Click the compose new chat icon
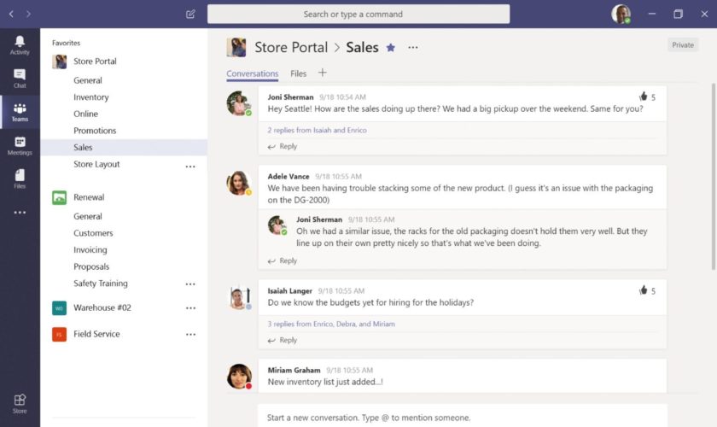The width and height of the screenshot is (717, 427). 190,15
